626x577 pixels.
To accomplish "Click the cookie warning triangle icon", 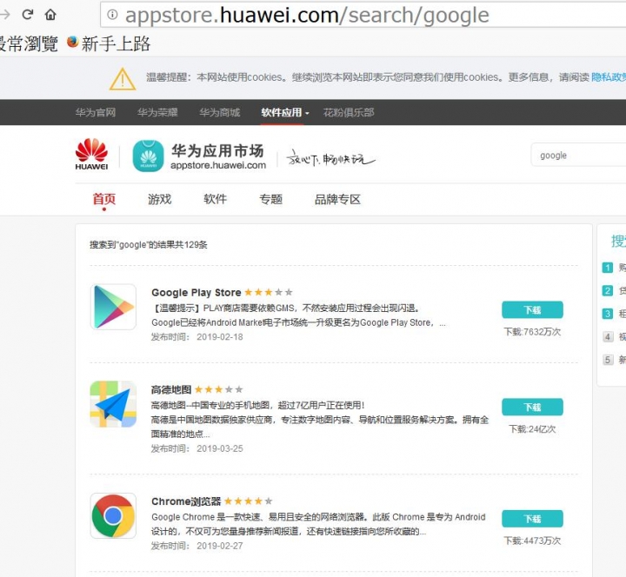I will point(123,78).
